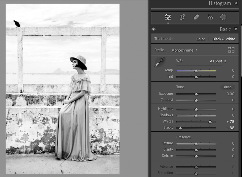Viewport: 242px width, 177px height.
Task: Open the profile browser grid icon
Action: [231, 50]
